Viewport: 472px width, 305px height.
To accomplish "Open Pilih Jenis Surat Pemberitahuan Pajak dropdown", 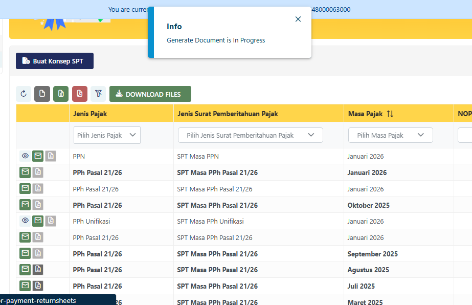I will (251, 135).
